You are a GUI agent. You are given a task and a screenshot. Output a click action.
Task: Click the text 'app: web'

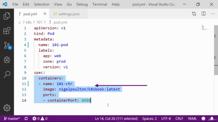click(x=52, y=56)
